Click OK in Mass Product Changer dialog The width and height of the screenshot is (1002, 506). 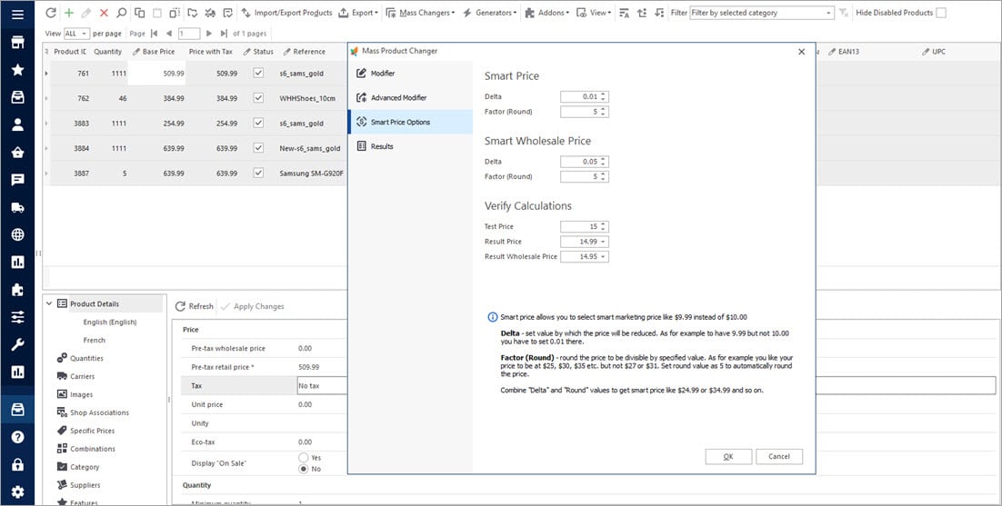pos(728,457)
